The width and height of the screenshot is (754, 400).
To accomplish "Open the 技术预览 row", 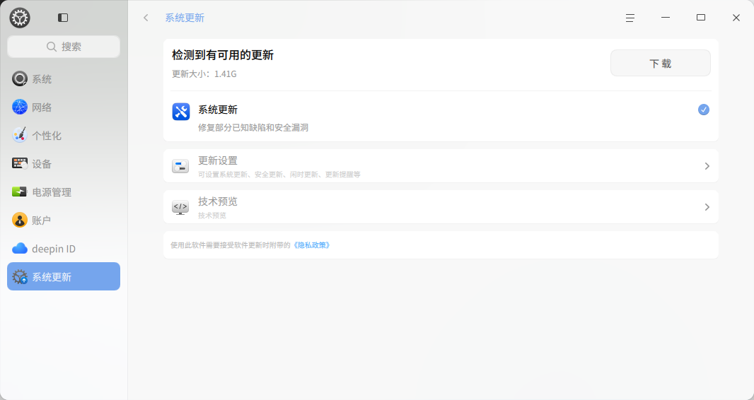I will coord(441,207).
